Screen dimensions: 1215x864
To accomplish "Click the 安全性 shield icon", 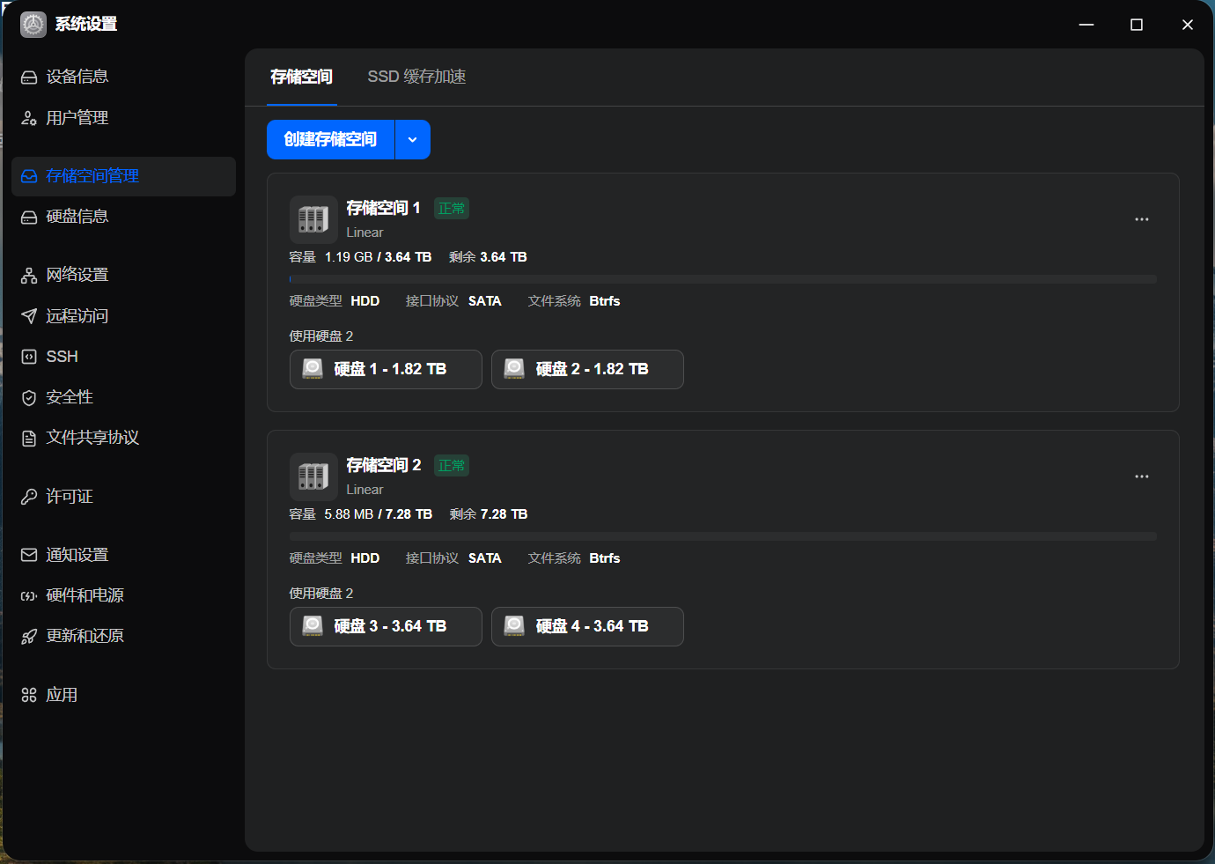I will [x=29, y=397].
